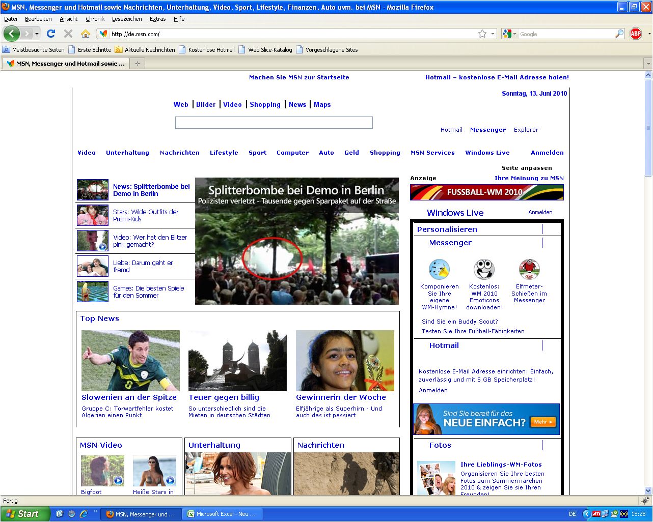Open the Chronik menu
The width and height of the screenshot is (653, 522).
(x=95, y=19)
